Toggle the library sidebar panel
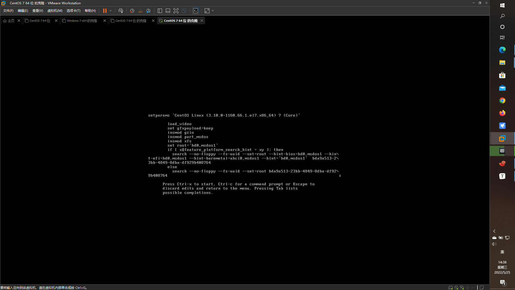 pyautogui.click(x=160, y=11)
